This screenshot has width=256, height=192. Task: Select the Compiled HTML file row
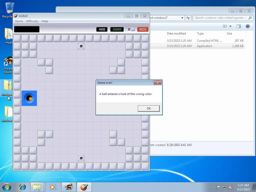tap(197, 41)
